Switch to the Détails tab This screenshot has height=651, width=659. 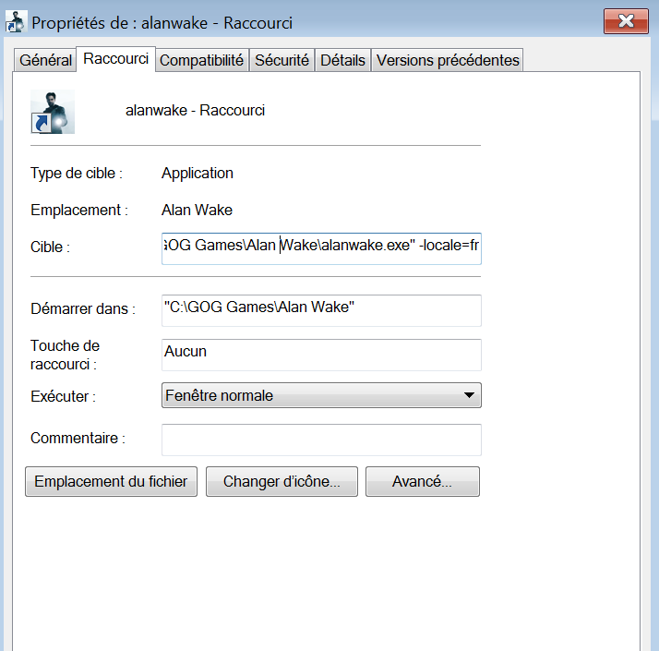tap(342, 60)
